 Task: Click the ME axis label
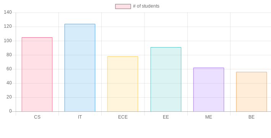point(209,117)
